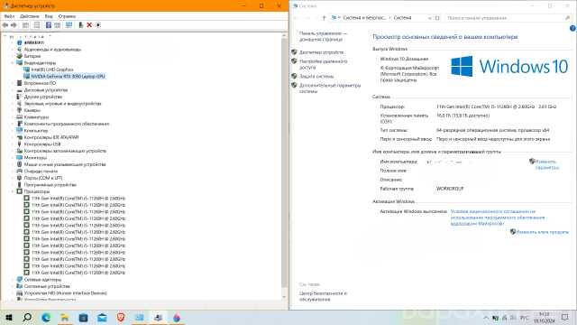Click the red X uninstall device icon

(89, 25)
